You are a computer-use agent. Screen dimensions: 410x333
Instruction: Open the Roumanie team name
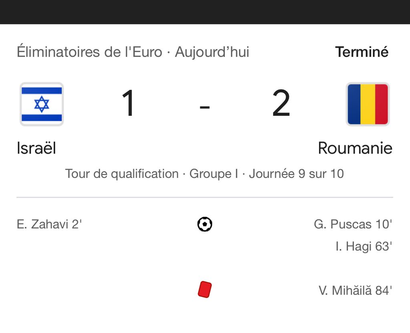(x=355, y=148)
